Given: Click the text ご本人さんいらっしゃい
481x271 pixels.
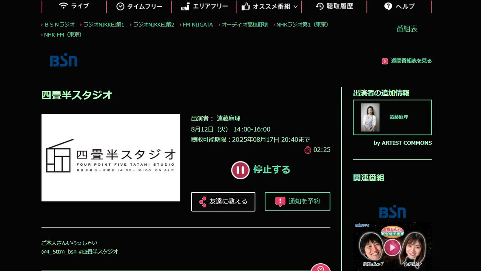Looking at the screenshot, I should click(x=69, y=243).
